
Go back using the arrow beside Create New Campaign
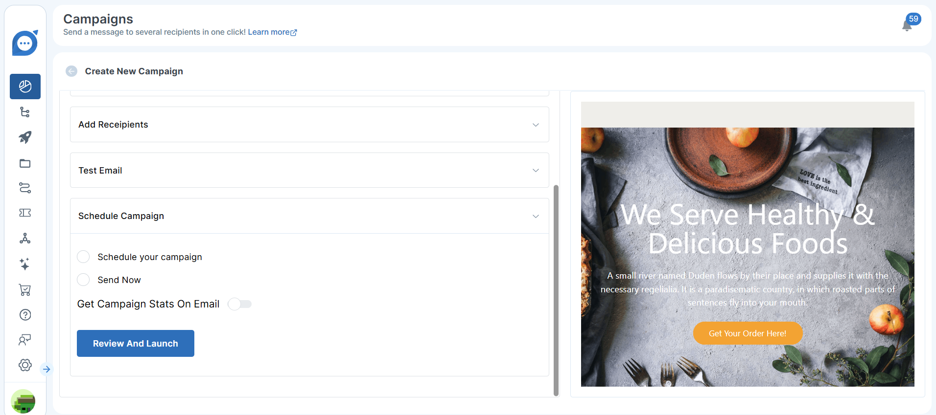coord(71,71)
